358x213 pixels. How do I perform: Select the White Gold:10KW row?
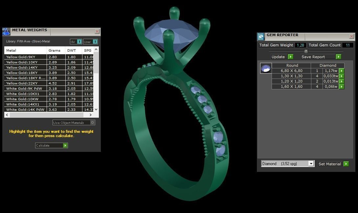tap(49, 99)
